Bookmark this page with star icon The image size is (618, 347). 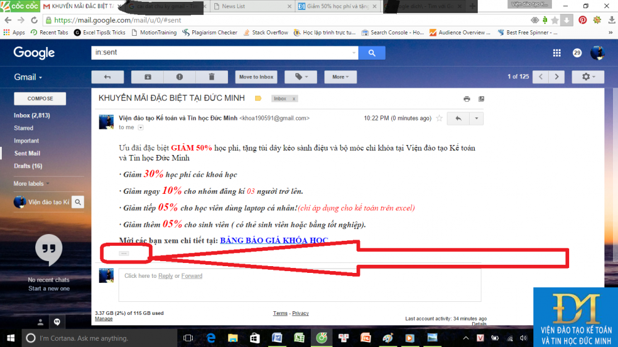tap(555, 20)
